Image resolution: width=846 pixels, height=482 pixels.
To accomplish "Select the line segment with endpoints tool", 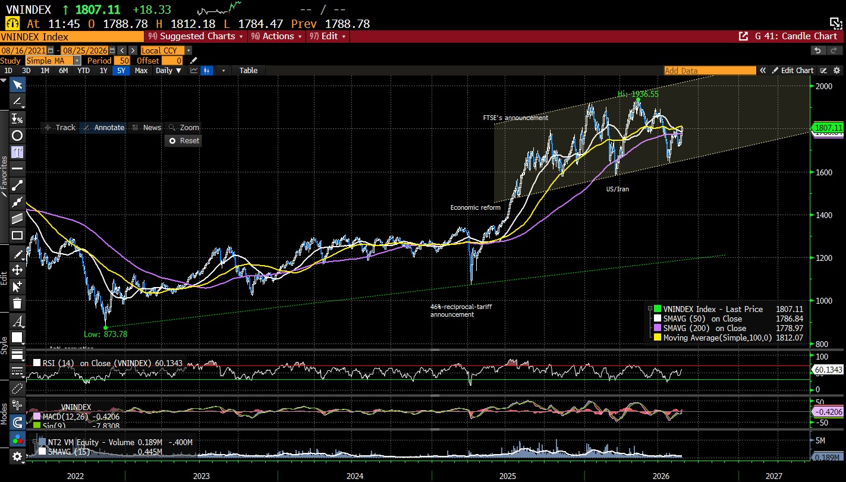I will pos(17,185).
